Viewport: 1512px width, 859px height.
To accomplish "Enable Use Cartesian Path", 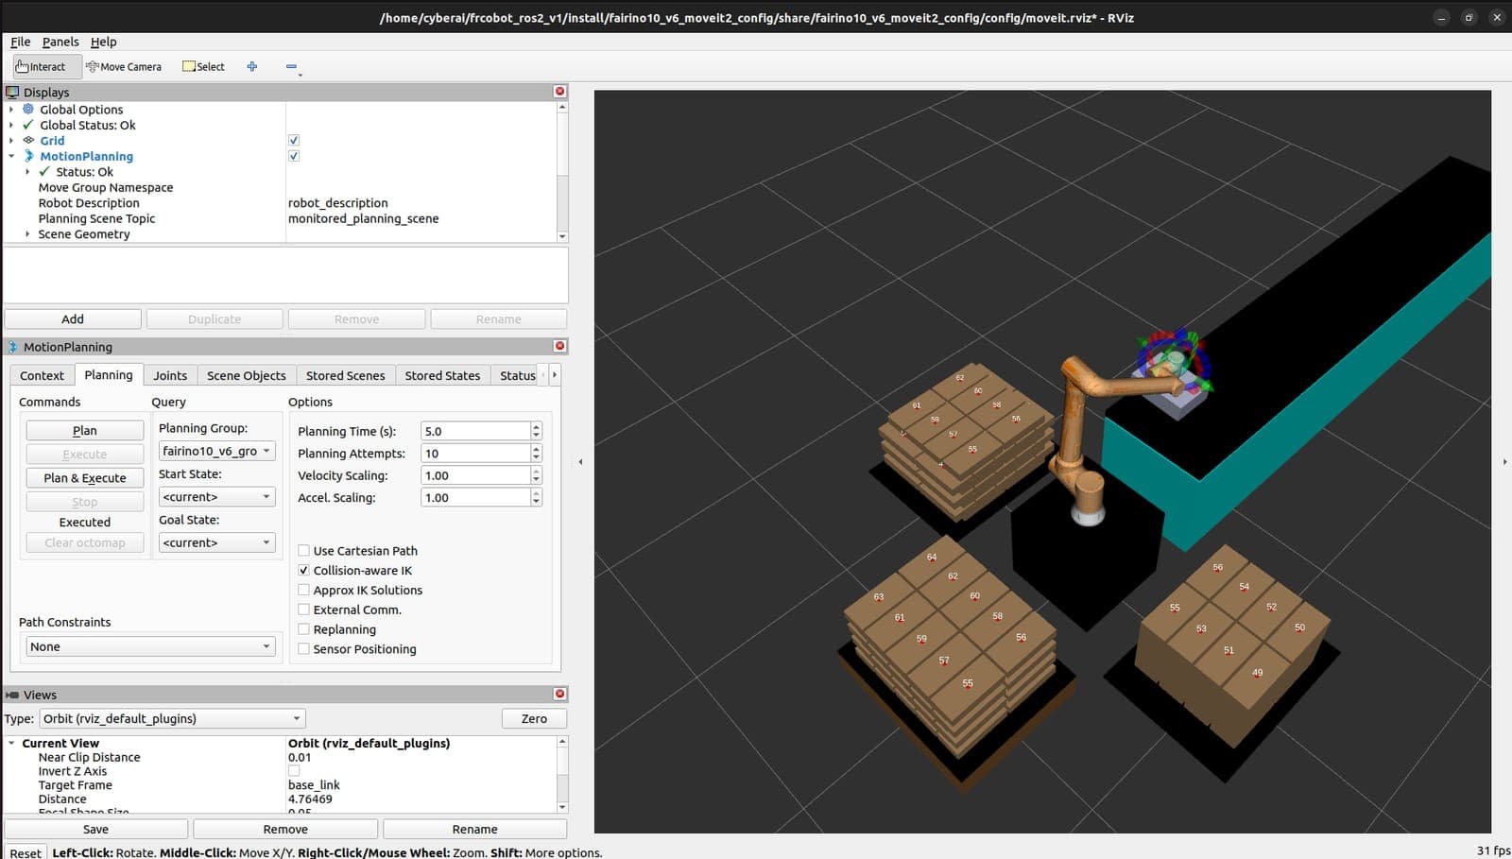I will tap(303, 550).
